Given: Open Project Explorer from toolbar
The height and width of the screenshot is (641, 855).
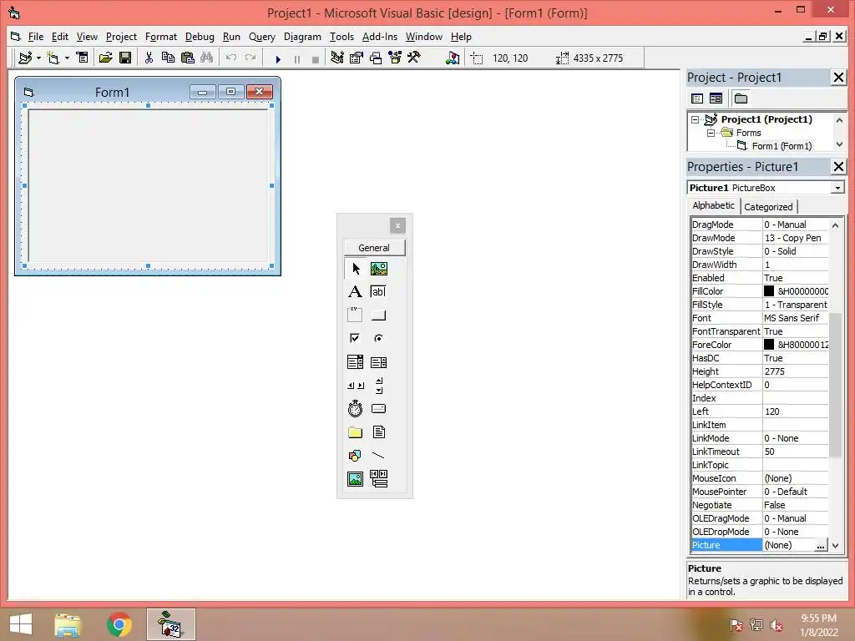Looking at the screenshot, I should [337, 58].
